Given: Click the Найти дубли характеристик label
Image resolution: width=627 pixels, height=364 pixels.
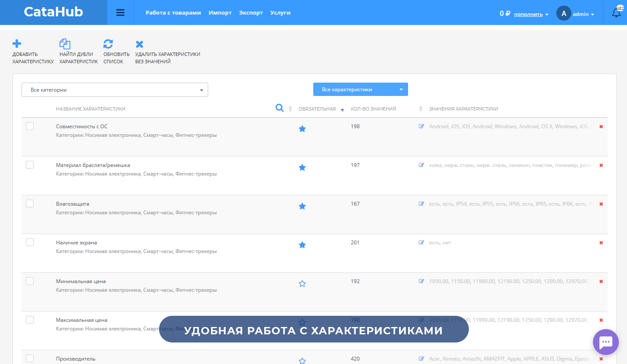Looking at the screenshot, I should coord(79,58).
